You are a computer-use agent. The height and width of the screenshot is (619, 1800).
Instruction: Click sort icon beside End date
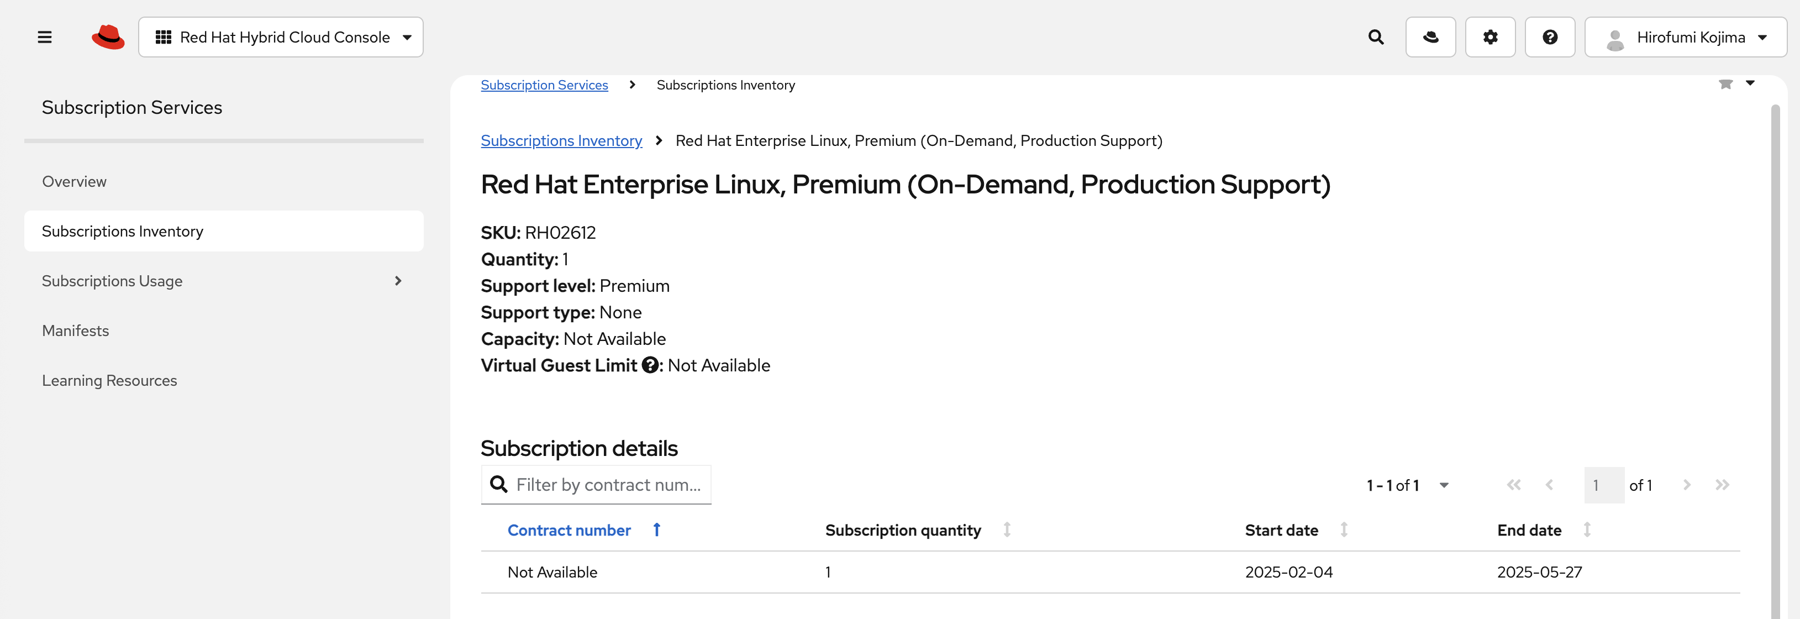(1588, 530)
